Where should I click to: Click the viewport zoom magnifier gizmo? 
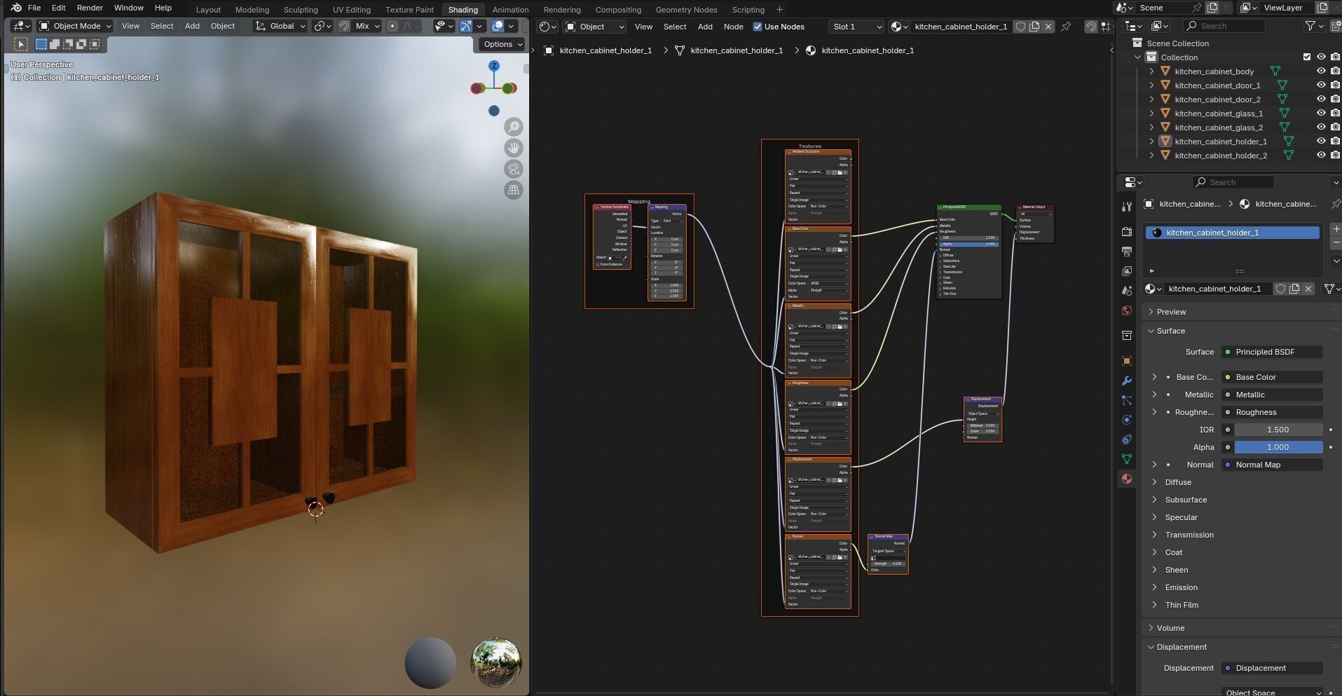click(514, 127)
